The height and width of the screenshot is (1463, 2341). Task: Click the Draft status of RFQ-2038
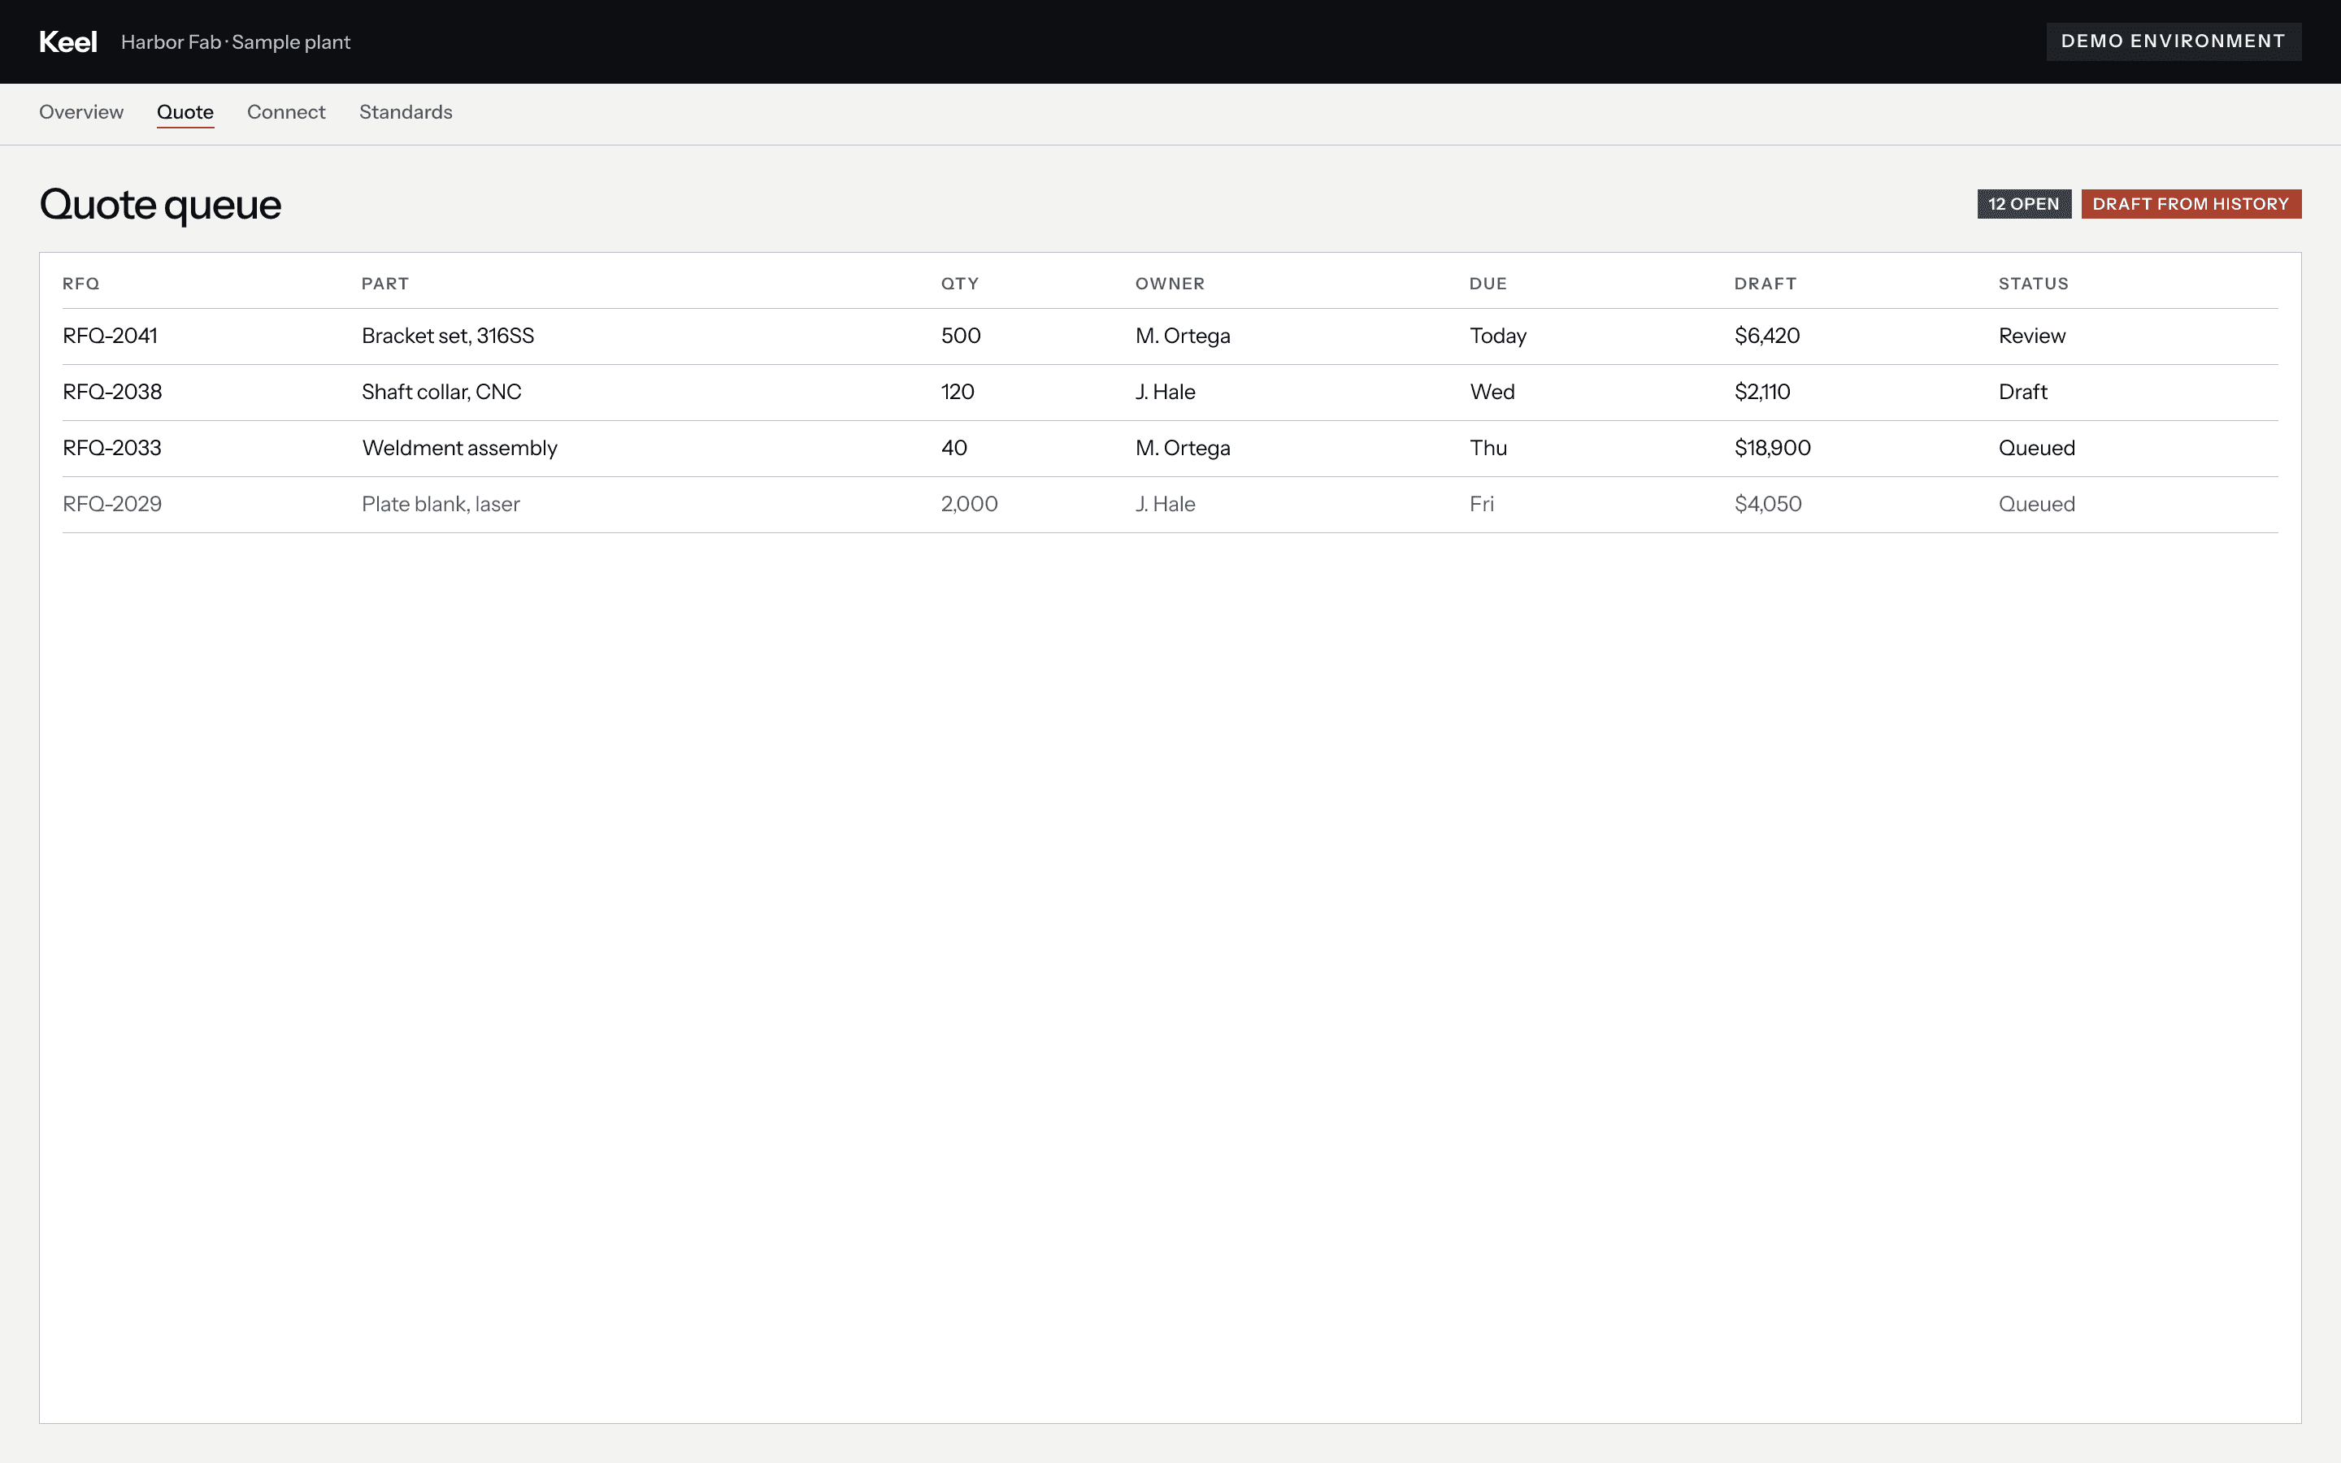[2022, 392]
